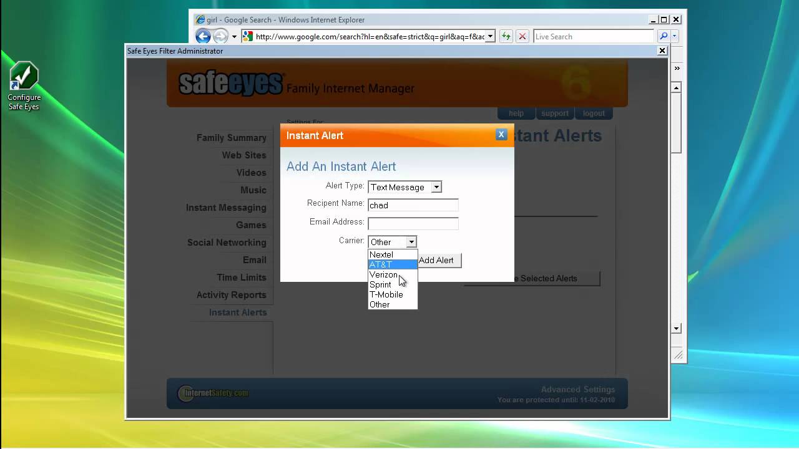
Task: Open Games settings
Action: (251, 225)
